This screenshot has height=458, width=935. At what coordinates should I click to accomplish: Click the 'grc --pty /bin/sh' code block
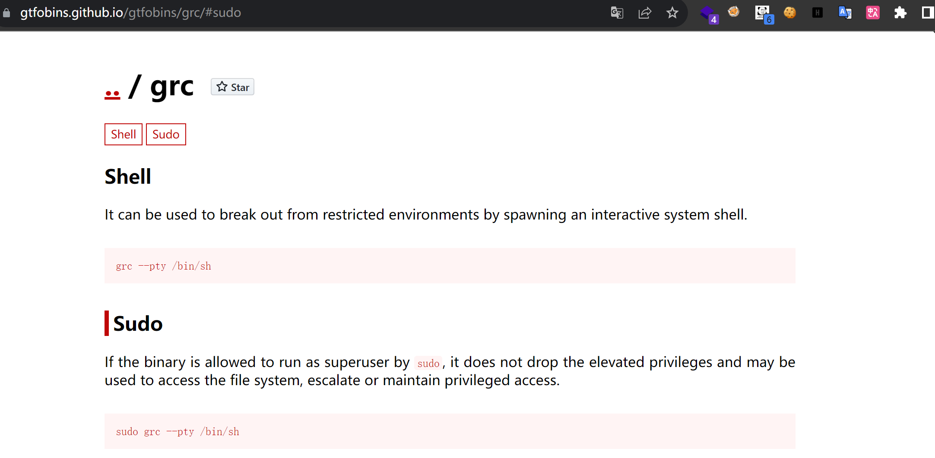[x=163, y=266]
